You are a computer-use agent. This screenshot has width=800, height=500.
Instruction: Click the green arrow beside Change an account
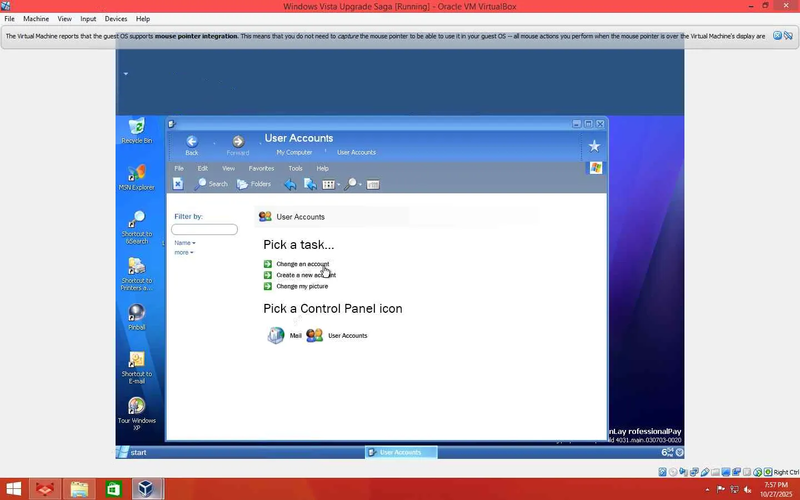(x=268, y=264)
